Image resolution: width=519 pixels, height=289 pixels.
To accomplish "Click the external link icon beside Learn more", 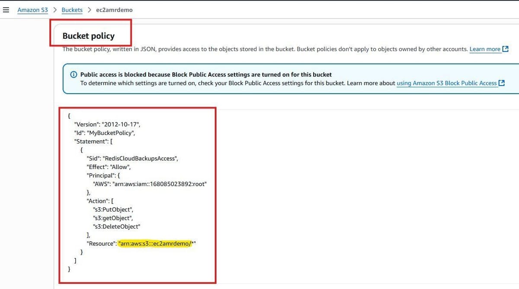I will pyautogui.click(x=505, y=49).
